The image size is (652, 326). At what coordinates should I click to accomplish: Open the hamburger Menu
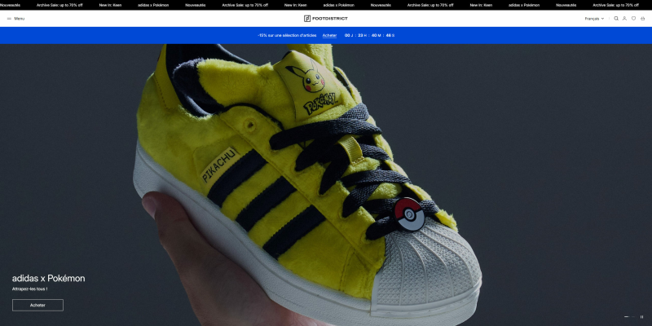click(15, 19)
